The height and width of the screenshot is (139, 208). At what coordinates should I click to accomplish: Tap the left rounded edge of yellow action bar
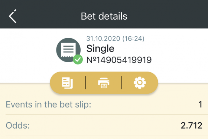click(54, 83)
